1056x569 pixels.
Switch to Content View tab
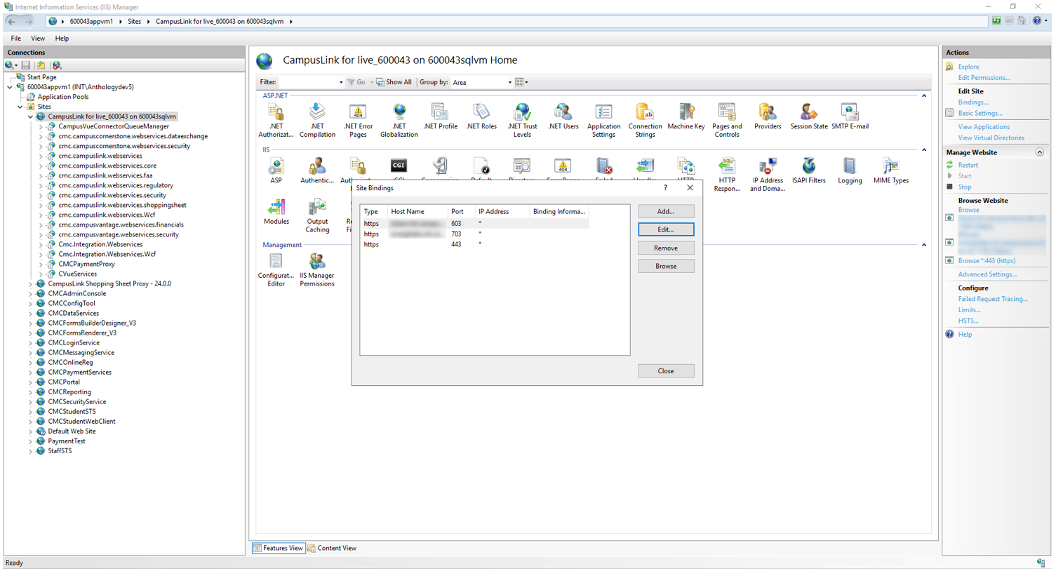pos(333,548)
